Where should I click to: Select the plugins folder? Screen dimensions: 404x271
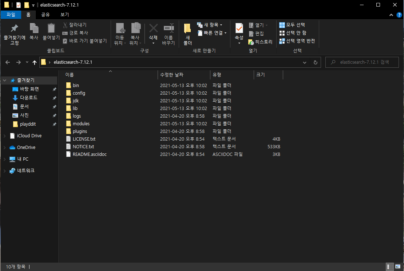click(x=80, y=131)
